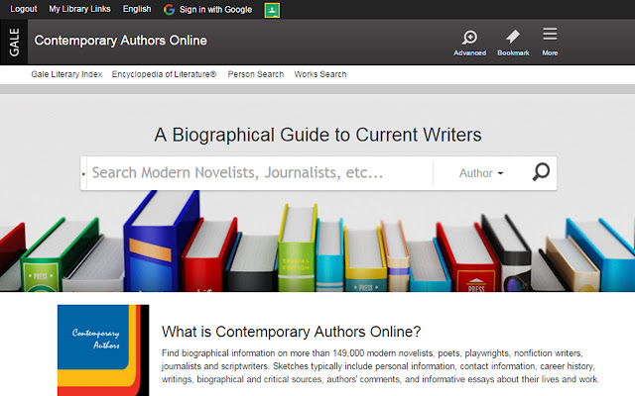This screenshot has width=635, height=396.
Task: Go to Works Search
Action: click(320, 74)
